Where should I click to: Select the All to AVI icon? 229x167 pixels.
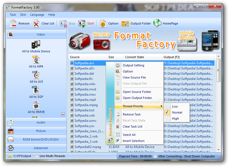coord(36,75)
